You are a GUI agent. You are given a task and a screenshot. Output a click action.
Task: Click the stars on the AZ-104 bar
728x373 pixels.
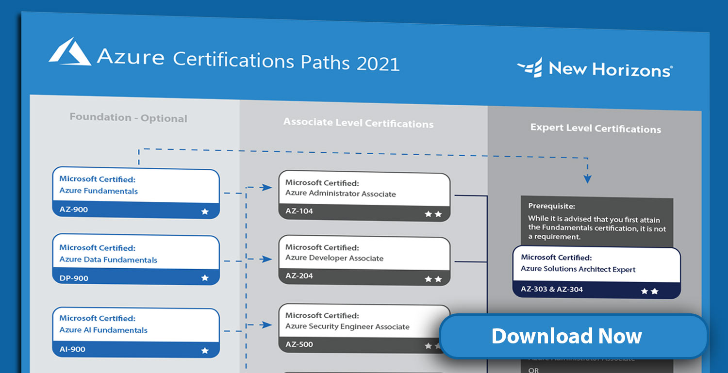[x=433, y=214]
